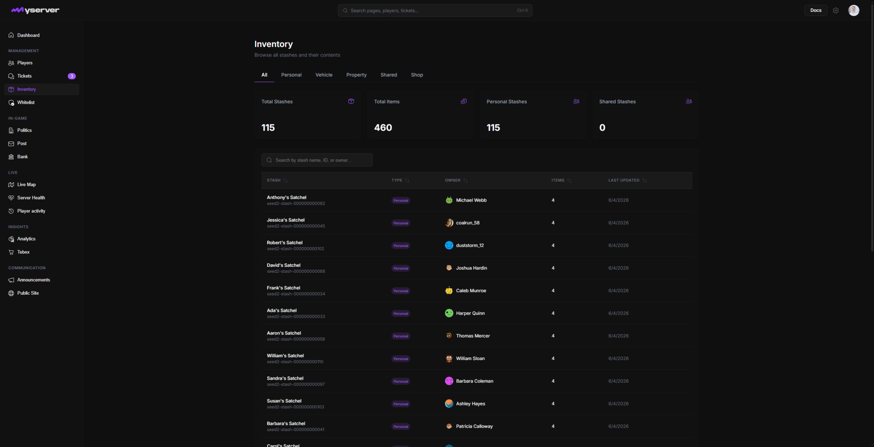This screenshot has width=874, height=447.
Task: Click owner Thomas Mercer
Action: pos(473,336)
